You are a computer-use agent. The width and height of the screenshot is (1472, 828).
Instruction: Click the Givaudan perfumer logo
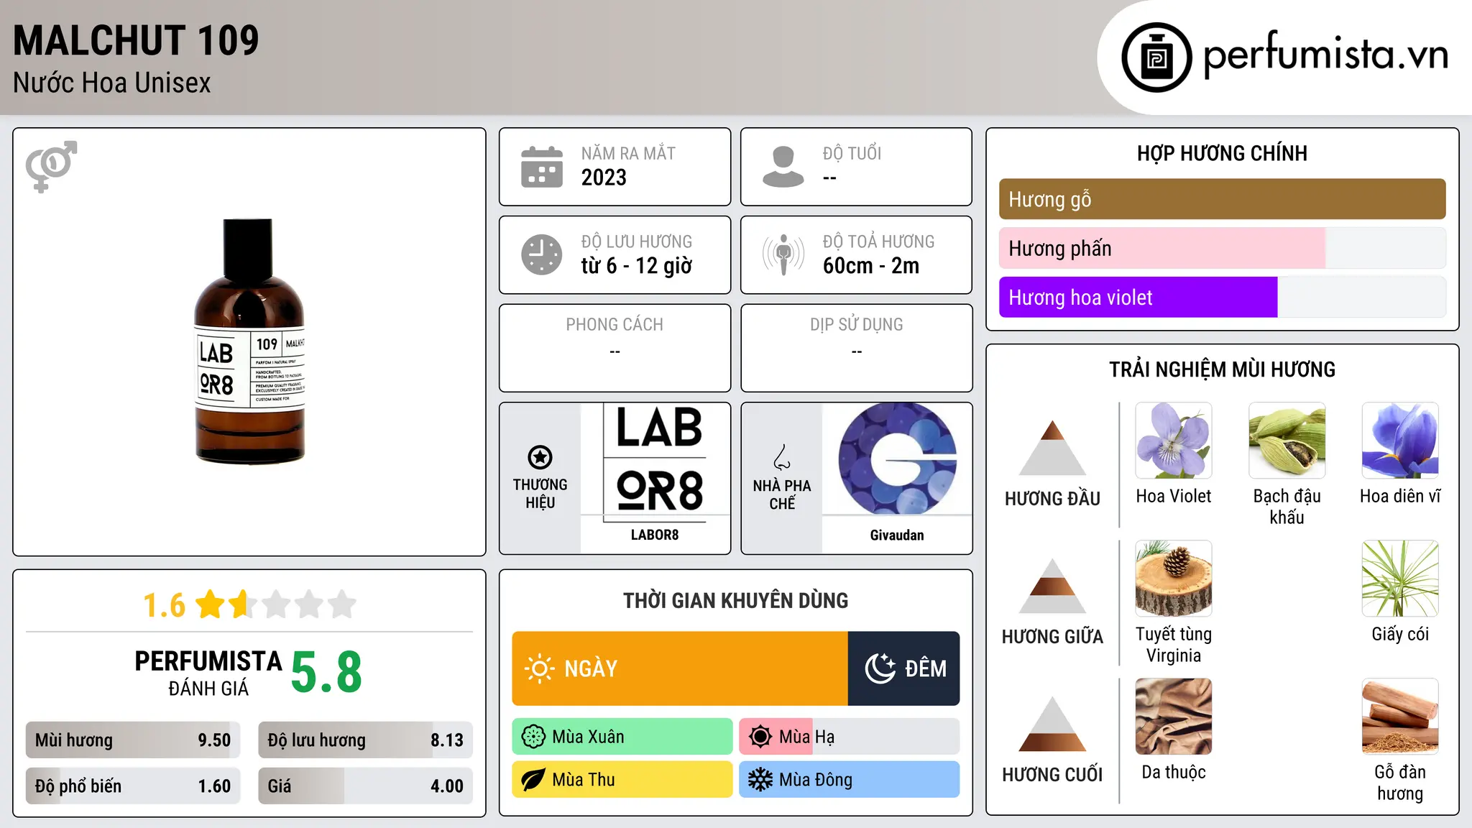(897, 459)
